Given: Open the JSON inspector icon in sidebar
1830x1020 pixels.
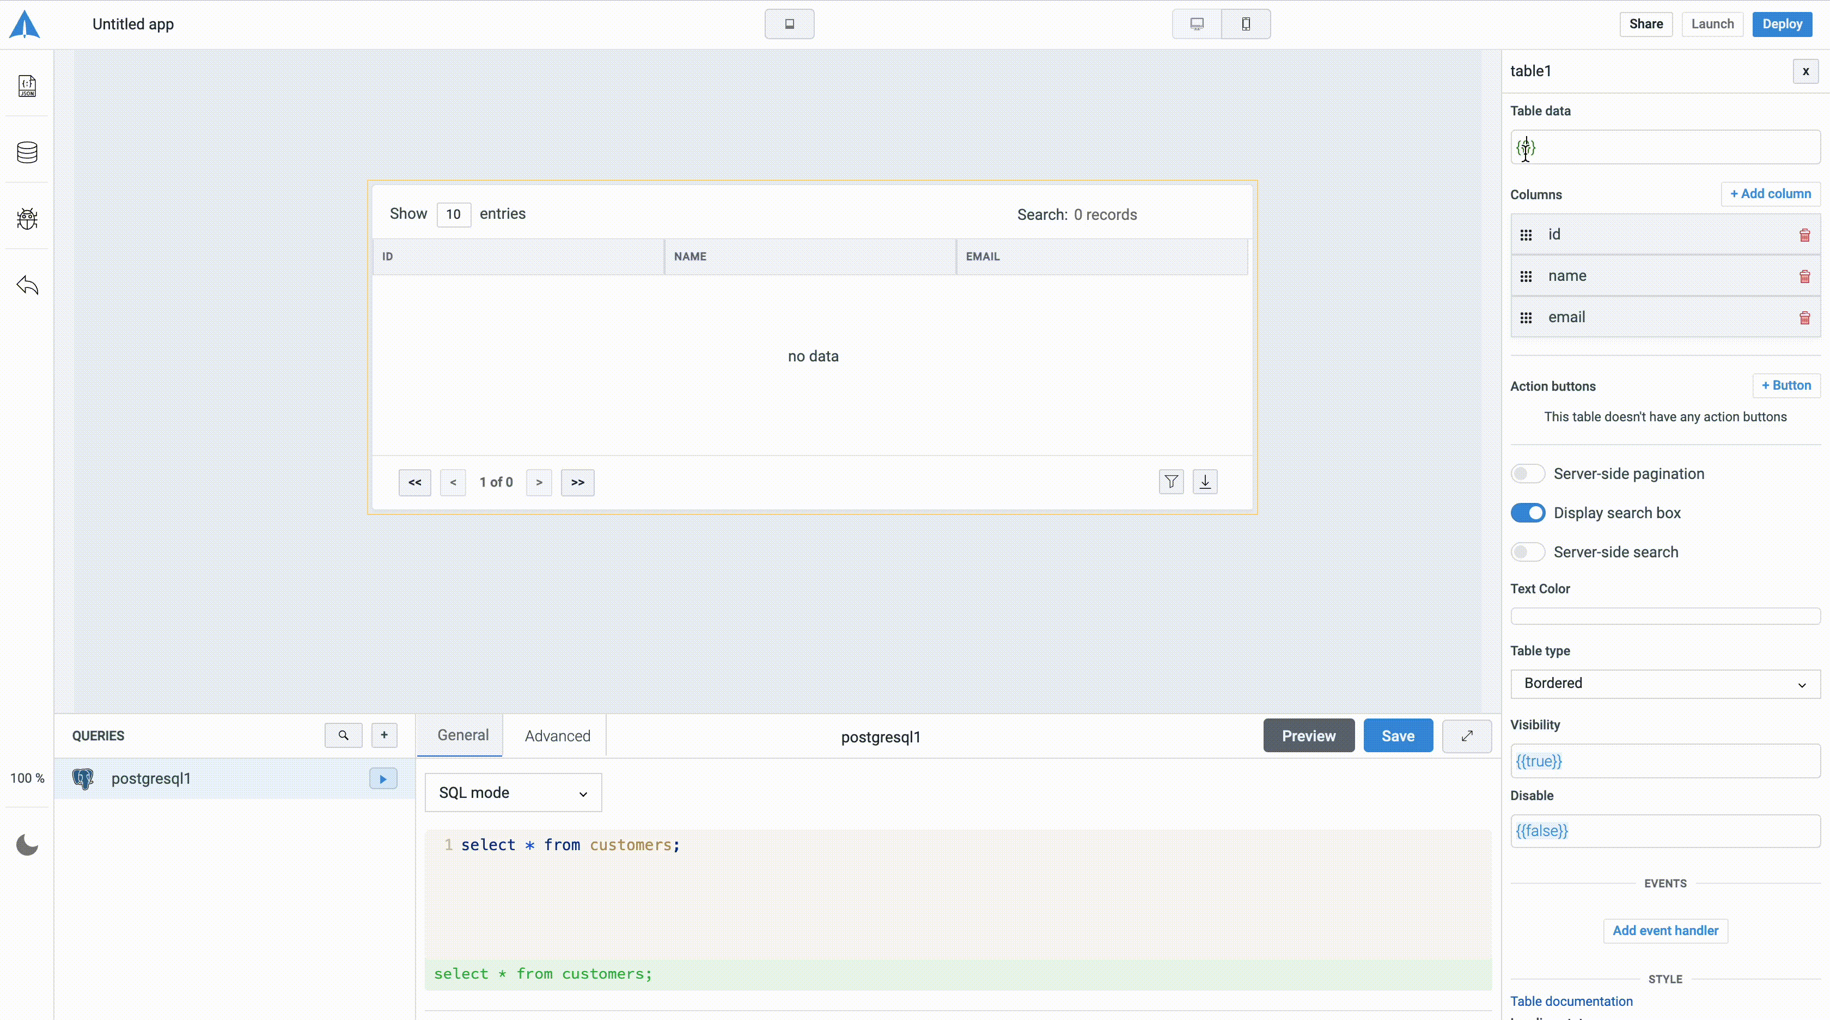Looking at the screenshot, I should tap(27, 86).
